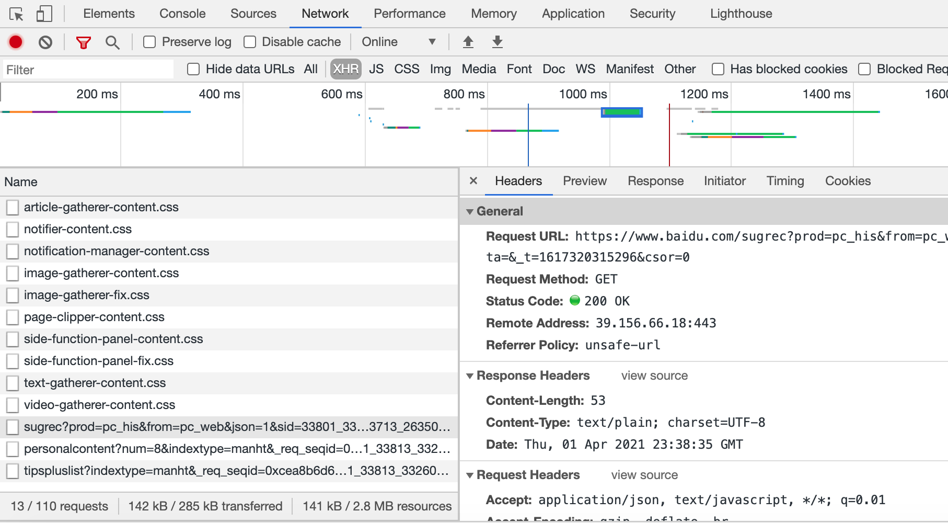Tick the Hide data URLs checkbox
This screenshot has width=948, height=523.
193,69
